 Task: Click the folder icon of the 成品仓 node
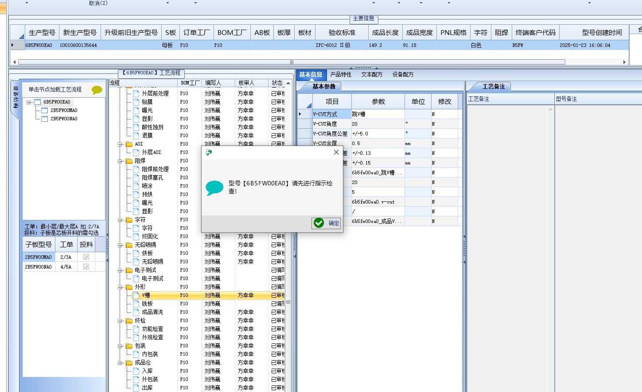pyautogui.click(x=129, y=363)
